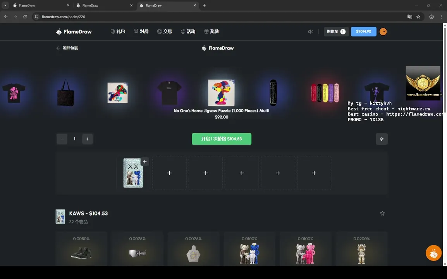
Task: Click the KAWS pack card in slot row
Action: tap(133, 173)
